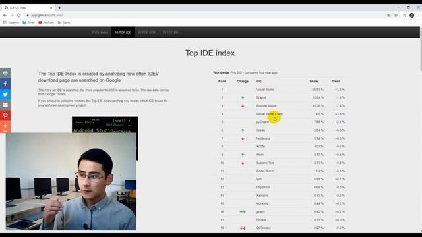422x237 pixels.
Task: Open the YouTube bookmark
Action: pos(46,22)
